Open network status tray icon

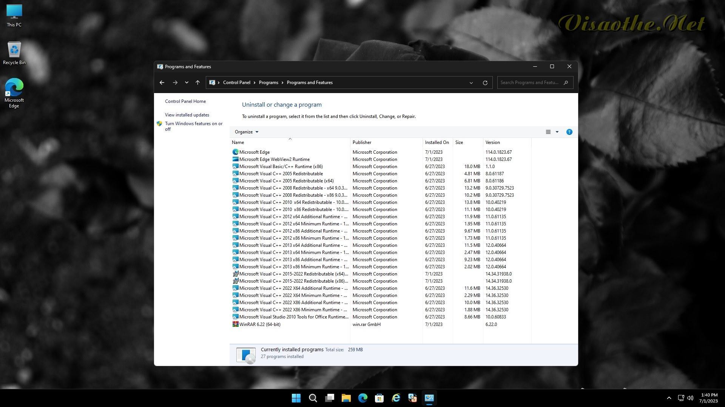681,398
